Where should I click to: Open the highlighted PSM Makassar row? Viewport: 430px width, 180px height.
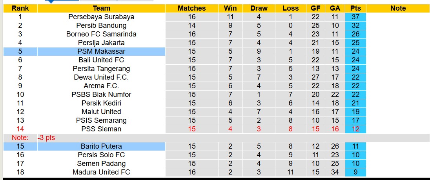[x=101, y=51]
